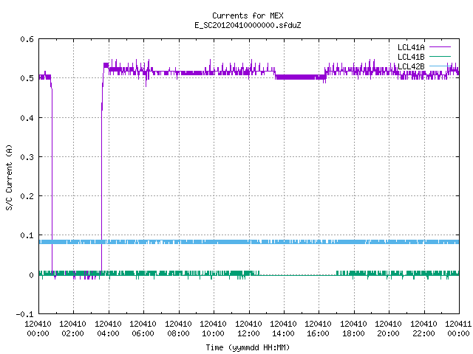Click the 120411 00:00 x-axis tick label
The height and width of the screenshot is (354, 473).
[458, 329]
